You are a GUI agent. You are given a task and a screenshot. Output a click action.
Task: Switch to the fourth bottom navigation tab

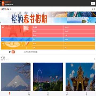67,94
